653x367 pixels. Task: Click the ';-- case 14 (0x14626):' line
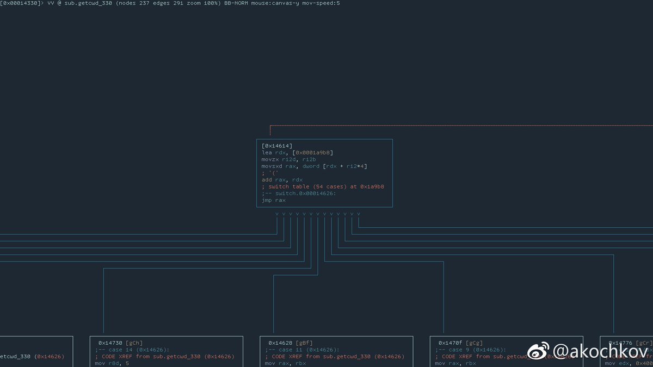(x=132, y=350)
